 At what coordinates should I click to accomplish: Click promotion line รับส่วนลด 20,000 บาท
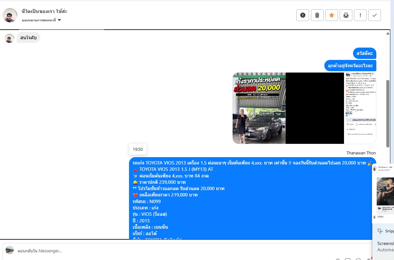(178, 188)
